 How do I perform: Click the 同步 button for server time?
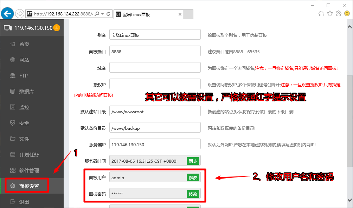point(193,161)
